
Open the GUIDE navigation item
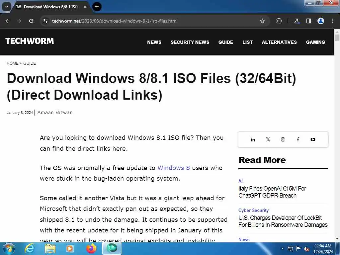click(226, 42)
